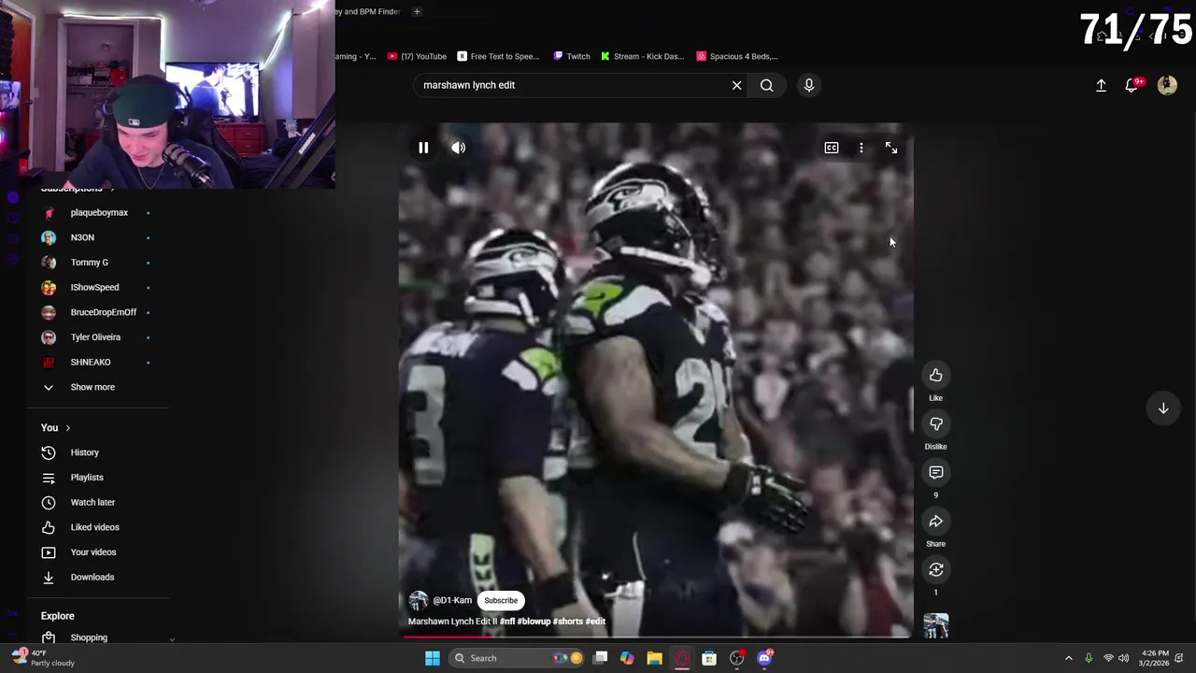Go to the next short with the down arrow
The image size is (1196, 673).
point(1163,408)
